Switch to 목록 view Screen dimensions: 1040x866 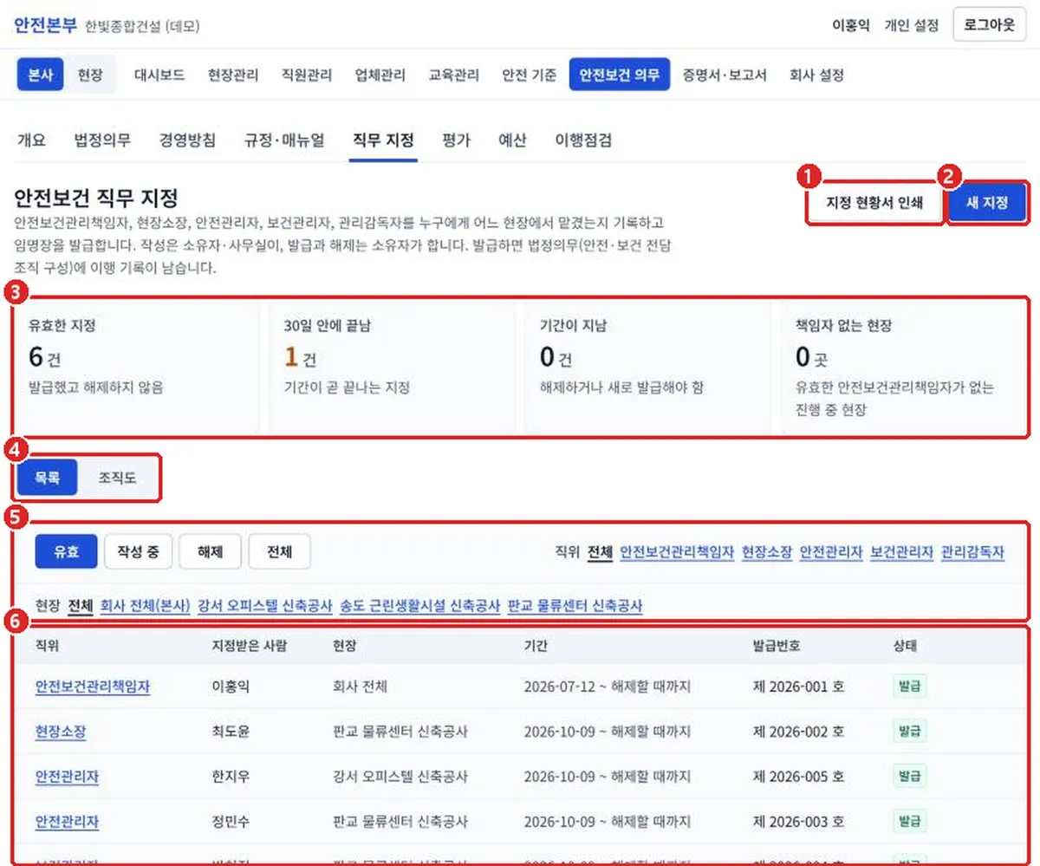pyautogui.click(x=48, y=478)
